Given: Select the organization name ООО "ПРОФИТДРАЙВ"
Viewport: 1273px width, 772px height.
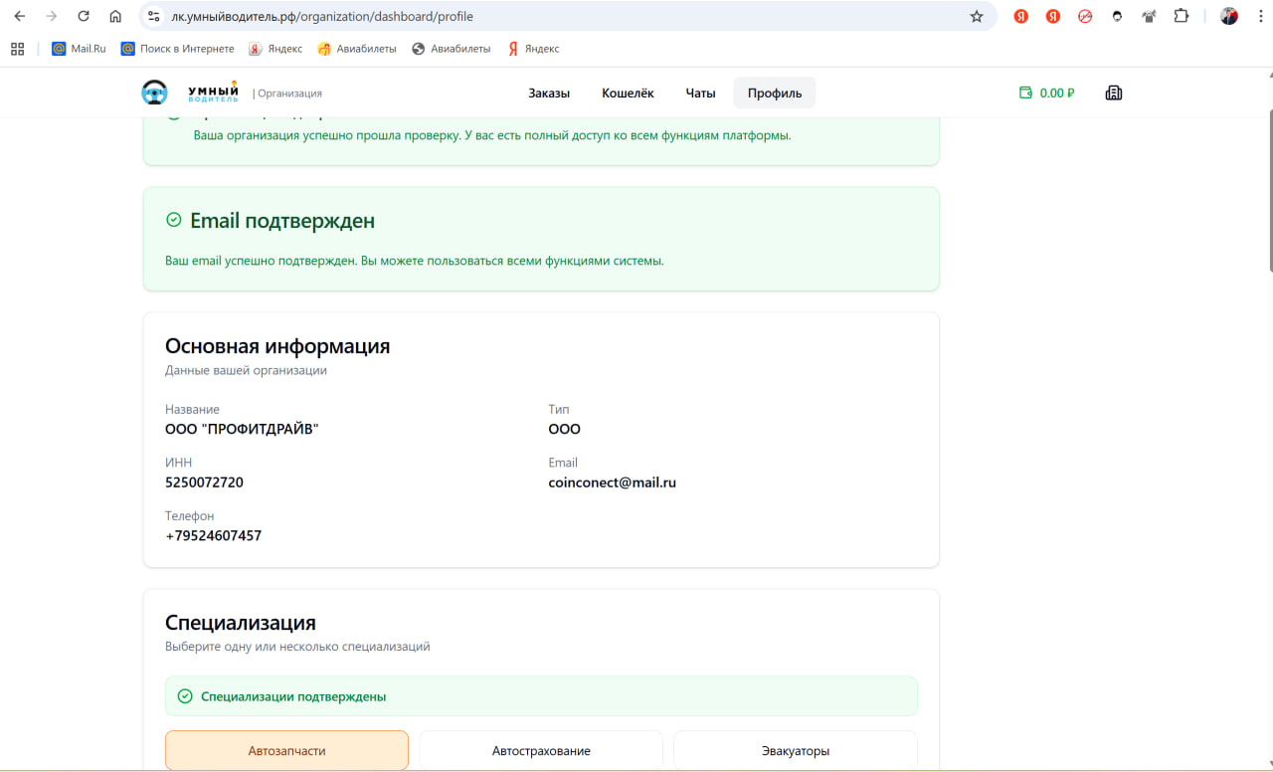Looking at the screenshot, I should pyautogui.click(x=242, y=429).
